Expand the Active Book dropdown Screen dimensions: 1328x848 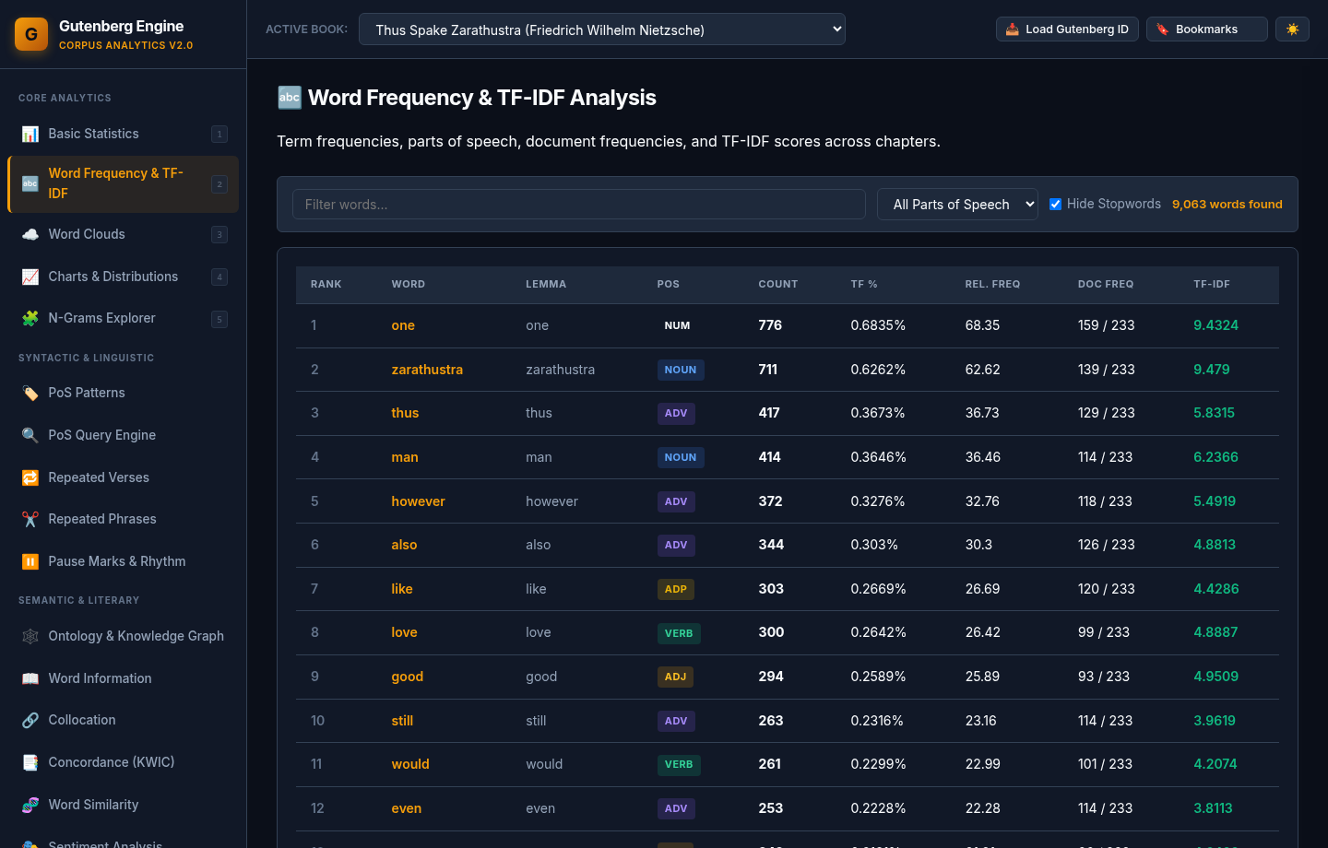(x=602, y=29)
